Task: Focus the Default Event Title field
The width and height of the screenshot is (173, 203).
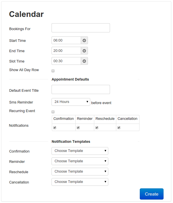Action: tap(81, 89)
